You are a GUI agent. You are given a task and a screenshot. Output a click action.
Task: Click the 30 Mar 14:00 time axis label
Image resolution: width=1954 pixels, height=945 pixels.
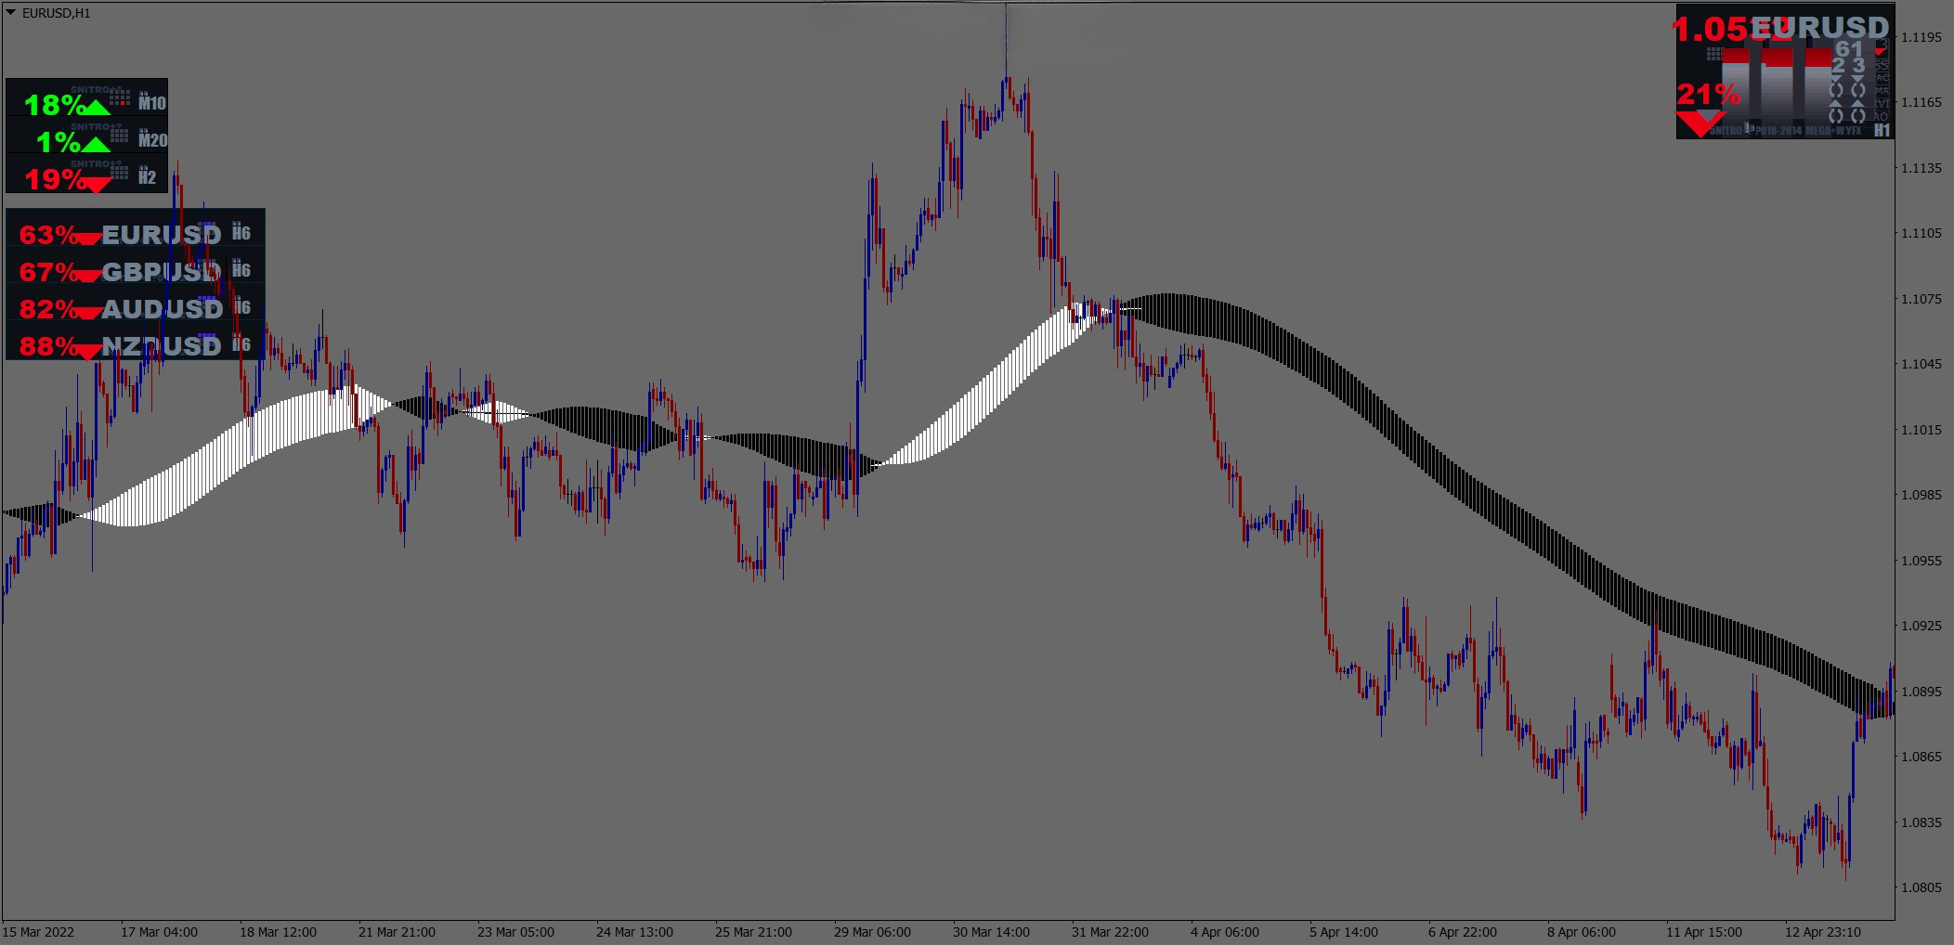pos(991,932)
